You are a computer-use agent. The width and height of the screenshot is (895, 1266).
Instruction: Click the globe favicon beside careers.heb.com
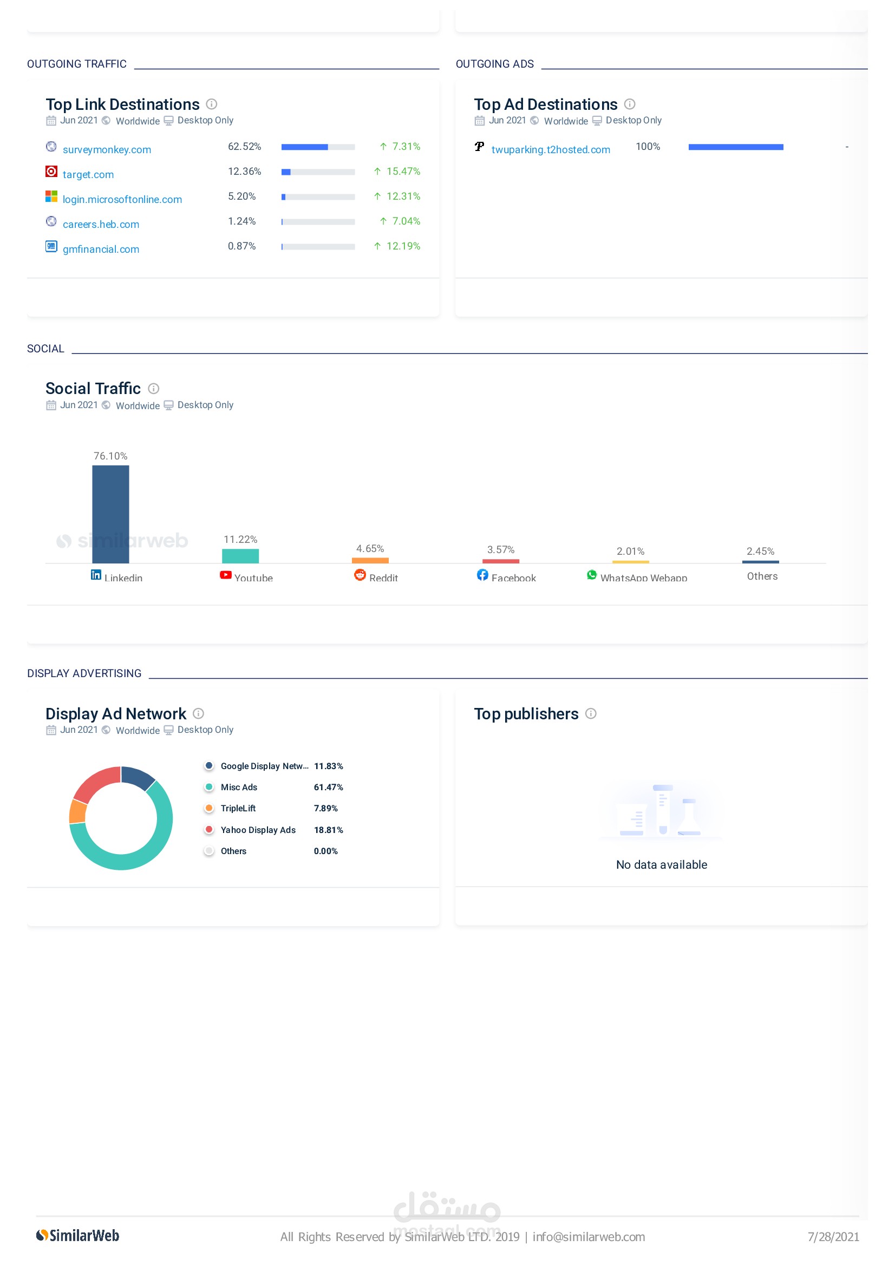(51, 220)
